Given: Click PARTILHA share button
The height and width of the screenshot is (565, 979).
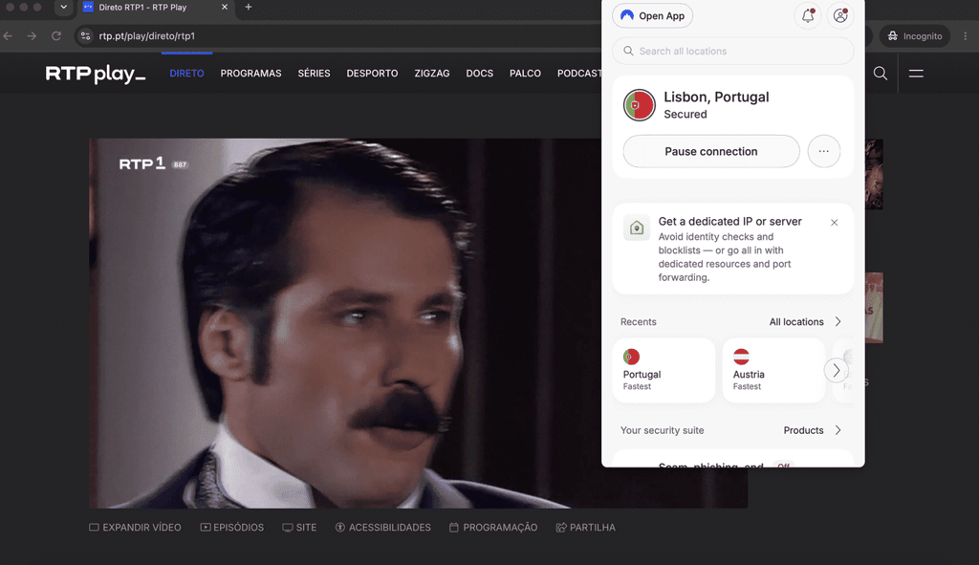Looking at the screenshot, I should point(586,528).
